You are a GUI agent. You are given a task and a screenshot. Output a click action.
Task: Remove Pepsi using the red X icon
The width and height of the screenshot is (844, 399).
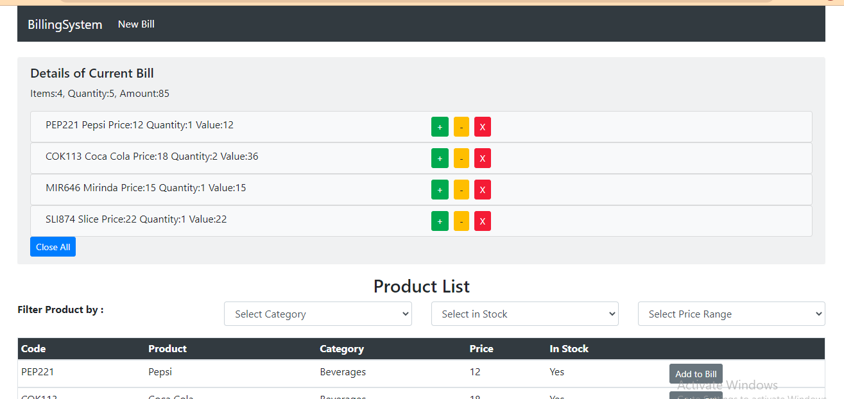click(482, 126)
